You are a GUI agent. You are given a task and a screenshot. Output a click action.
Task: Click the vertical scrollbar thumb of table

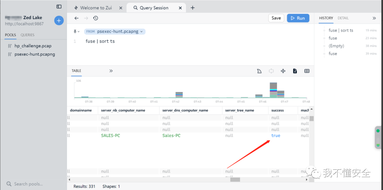coord(311,119)
